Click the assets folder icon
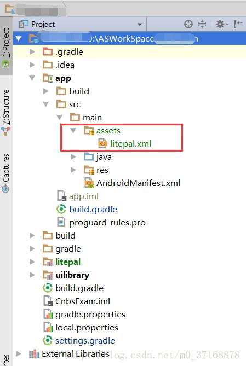This screenshot has height=366, width=246. click(x=89, y=131)
